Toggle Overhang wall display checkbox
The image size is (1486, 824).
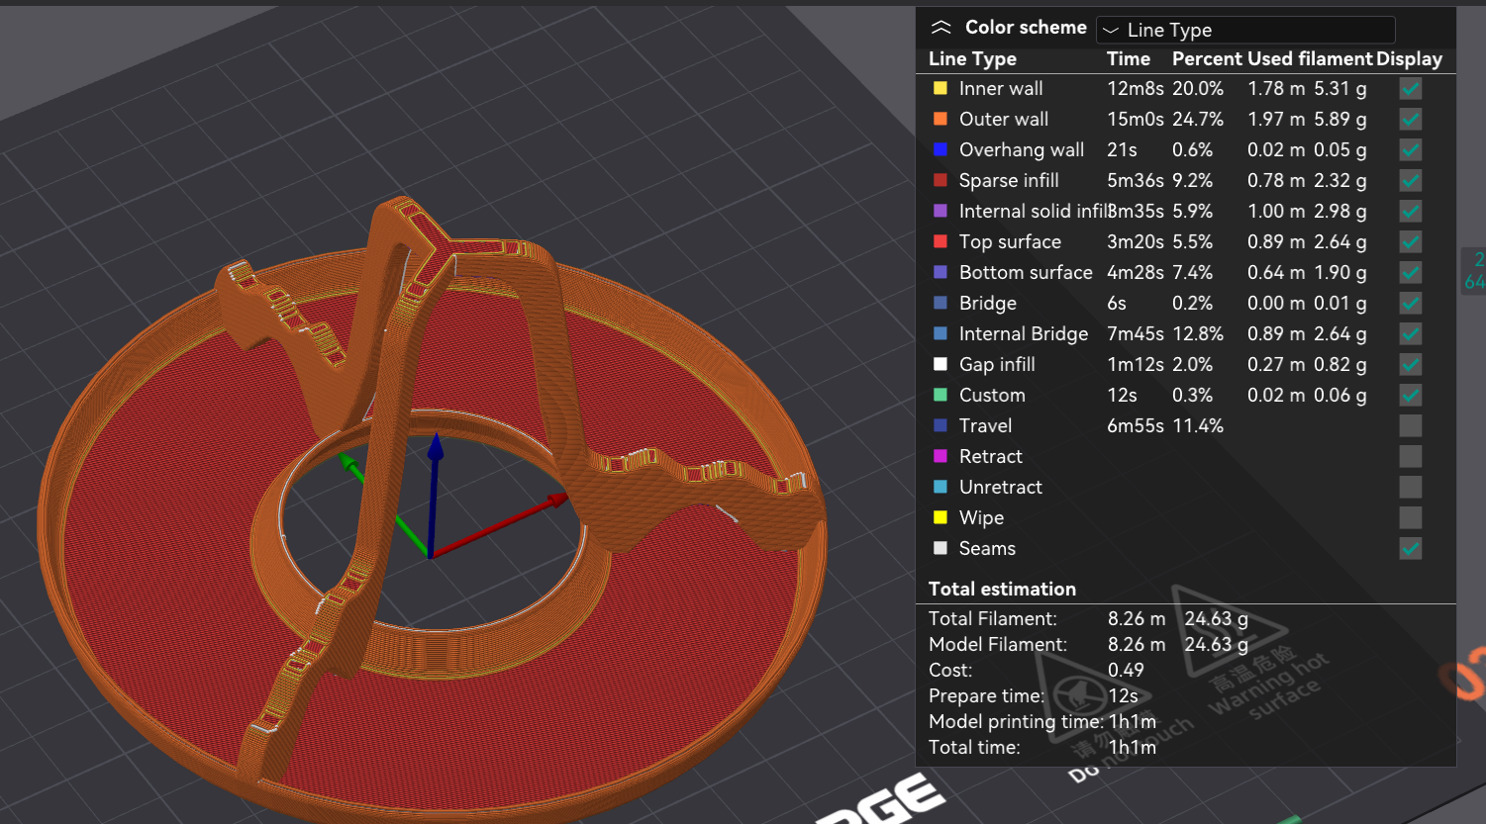(1411, 150)
